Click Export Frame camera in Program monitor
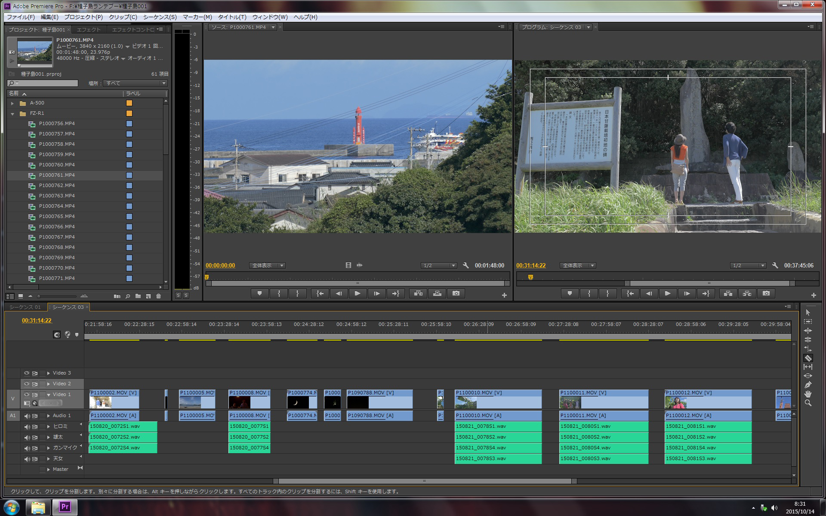 [766, 294]
